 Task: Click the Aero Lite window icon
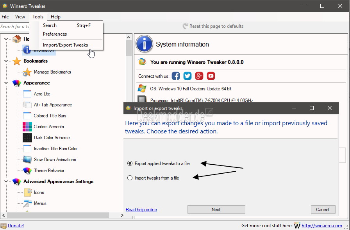[x=27, y=94]
